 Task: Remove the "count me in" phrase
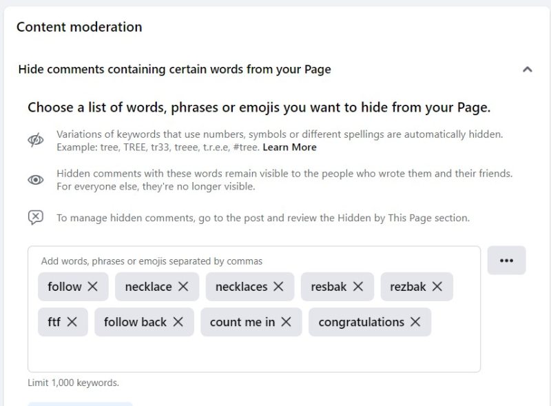pos(287,322)
